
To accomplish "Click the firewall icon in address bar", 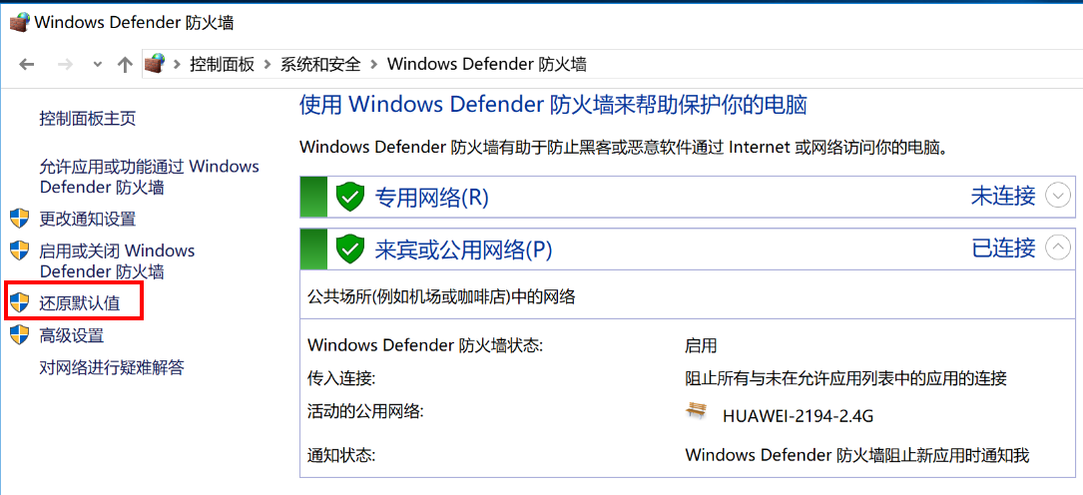I will [155, 64].
